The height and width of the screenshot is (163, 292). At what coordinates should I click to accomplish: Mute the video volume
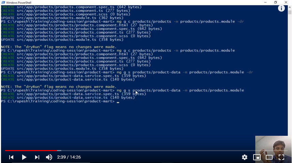pyautogui.click(x=49, y=157)
